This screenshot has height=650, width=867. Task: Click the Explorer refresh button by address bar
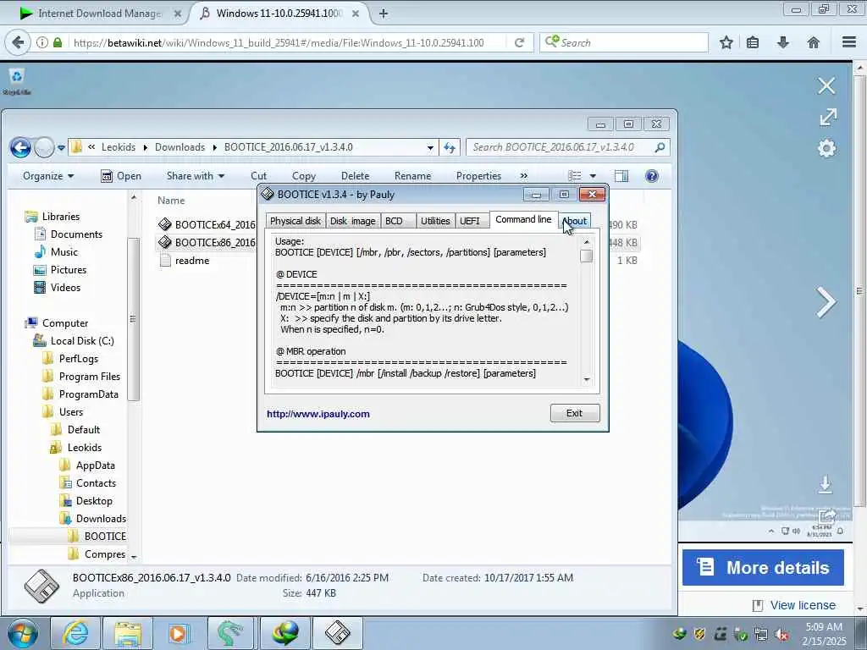coord(449,147)
